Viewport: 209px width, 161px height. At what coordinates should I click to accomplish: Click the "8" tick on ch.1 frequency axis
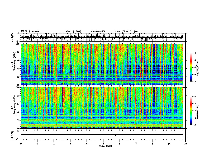[x=18, y=52]
